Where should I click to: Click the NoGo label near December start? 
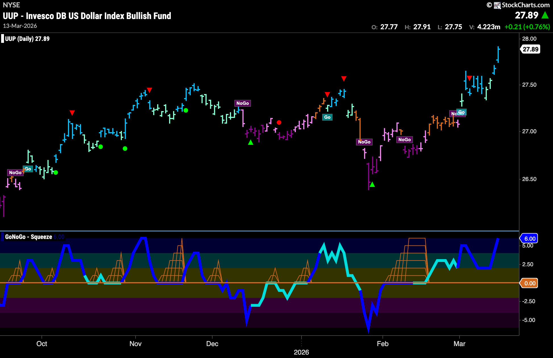242,103
